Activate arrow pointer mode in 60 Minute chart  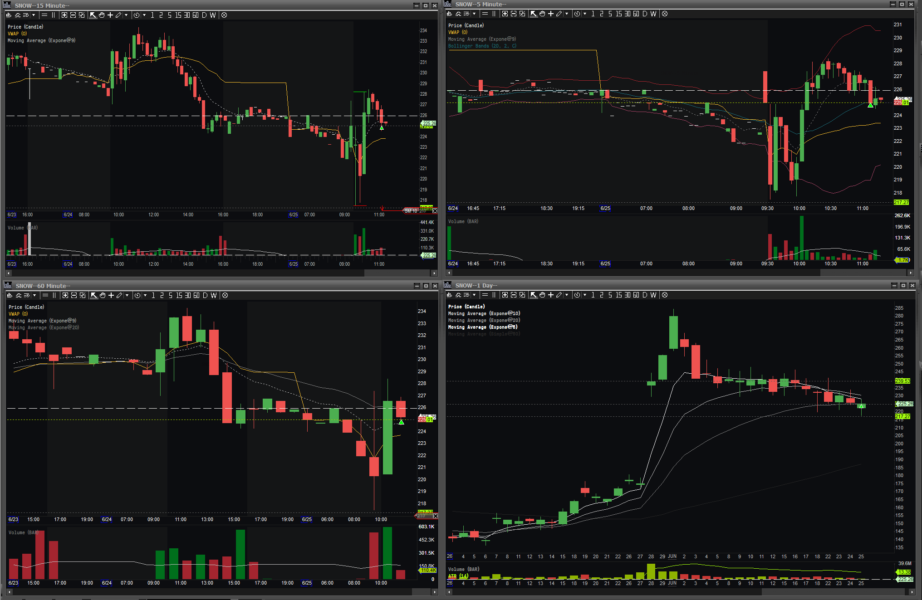point(94,295)
